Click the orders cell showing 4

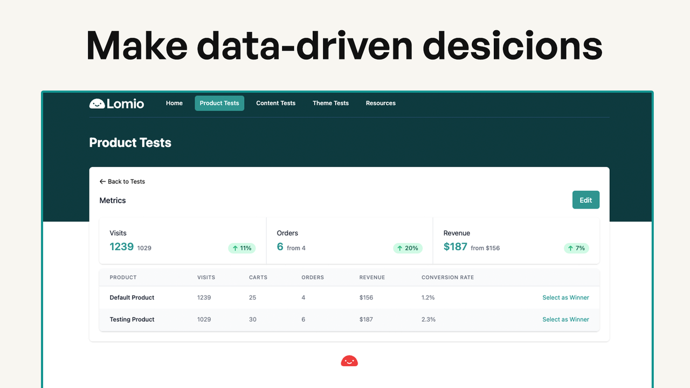click(303, 297)
